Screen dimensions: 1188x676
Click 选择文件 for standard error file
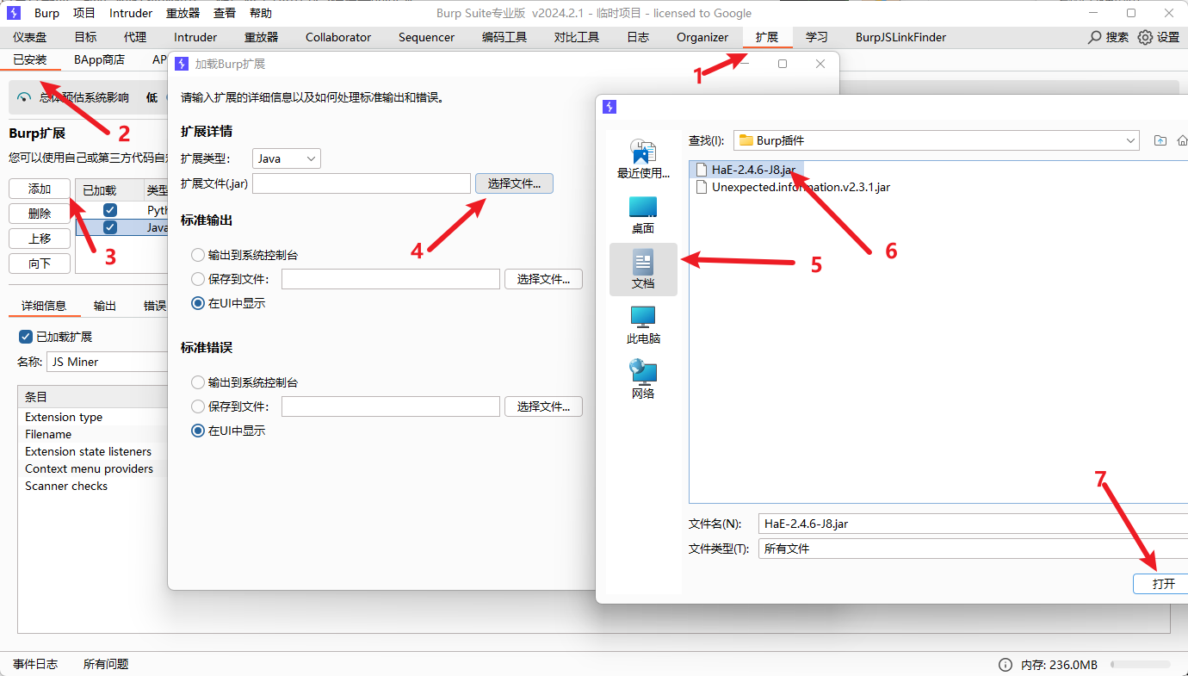[x=543, y=406]
